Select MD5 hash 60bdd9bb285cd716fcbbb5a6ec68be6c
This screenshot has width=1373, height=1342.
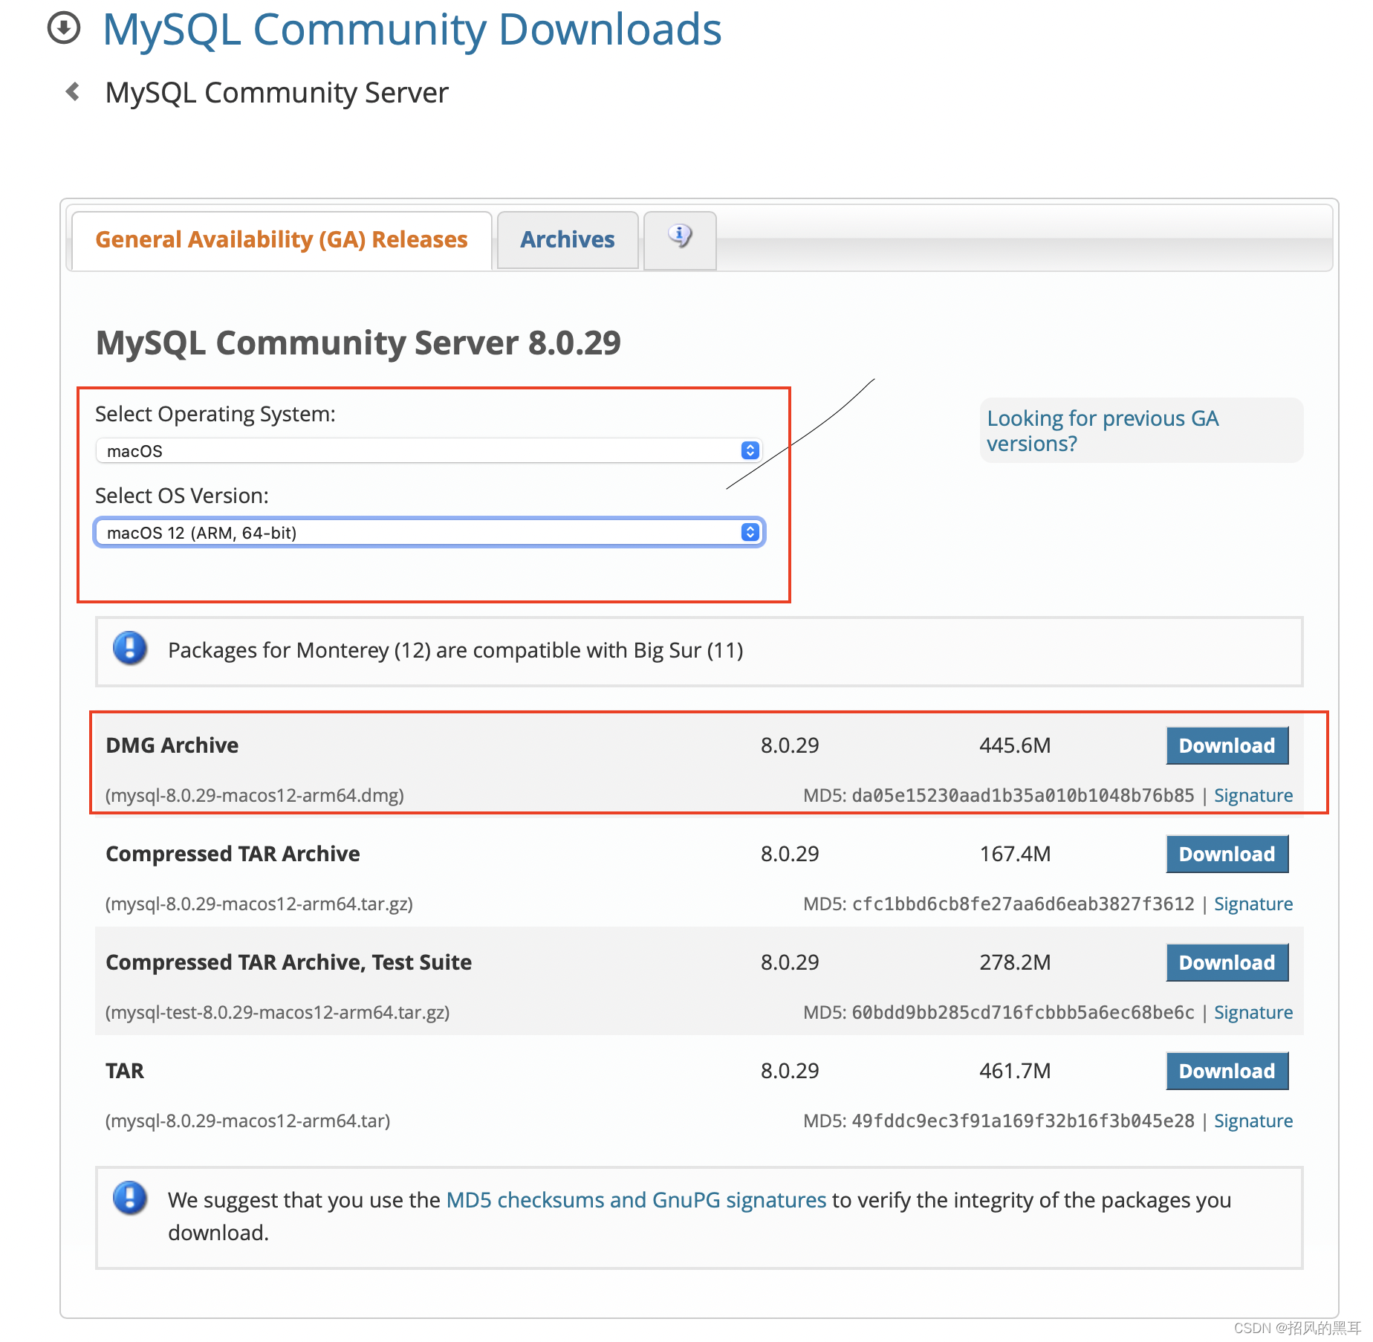1023,1012
